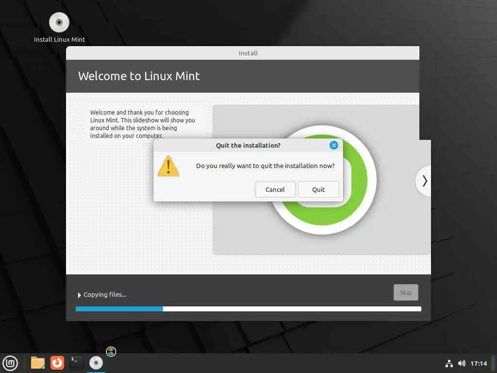The image size is (497, 373).
Task: Click the round busy cursor above the panel
Action: coord(111,352)
